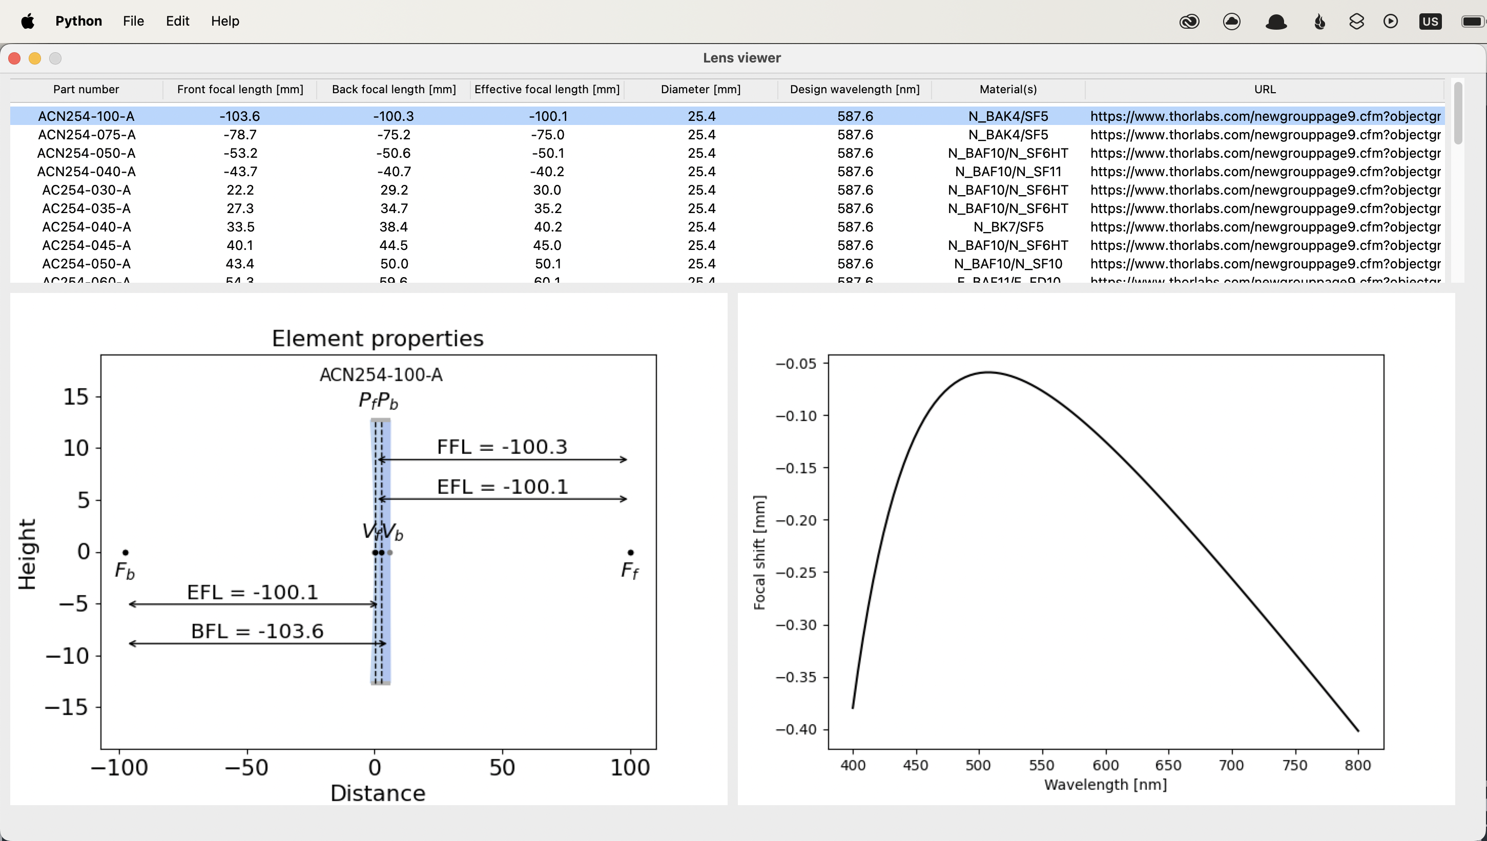The height and width of the screenshot is (841, 1487).
Task: Click the Creative Cloud menu bar icon
Action: coord(1189,22)
